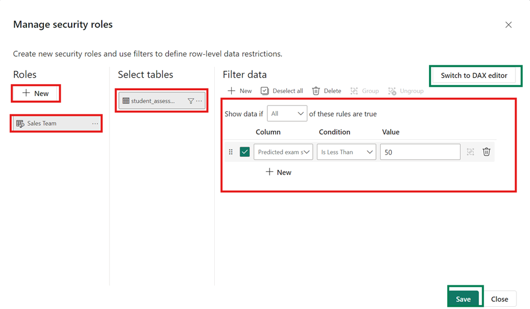Click Deselect all in the filter toolbar
The image size is (530, 309).
coord(281,91)
